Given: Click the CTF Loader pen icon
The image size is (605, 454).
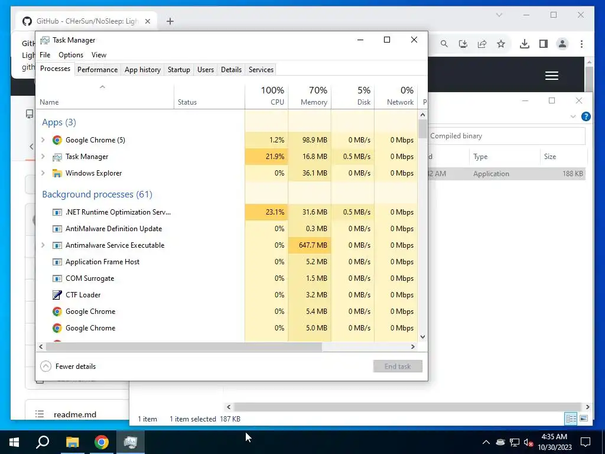Looking at the screenshot, I should click(57, 295).
